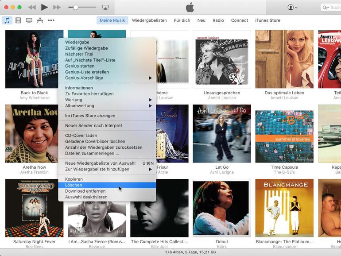The width and height of the screenshot is (341, 256).
Task: Open the more media types ellipsis
Action: pos(51,20)
